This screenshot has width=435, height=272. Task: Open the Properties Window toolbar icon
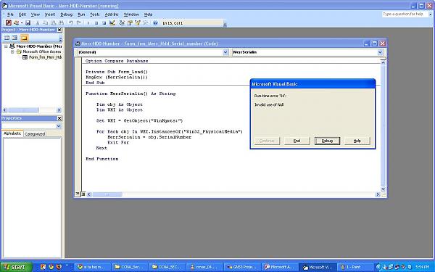pos(130,22)
